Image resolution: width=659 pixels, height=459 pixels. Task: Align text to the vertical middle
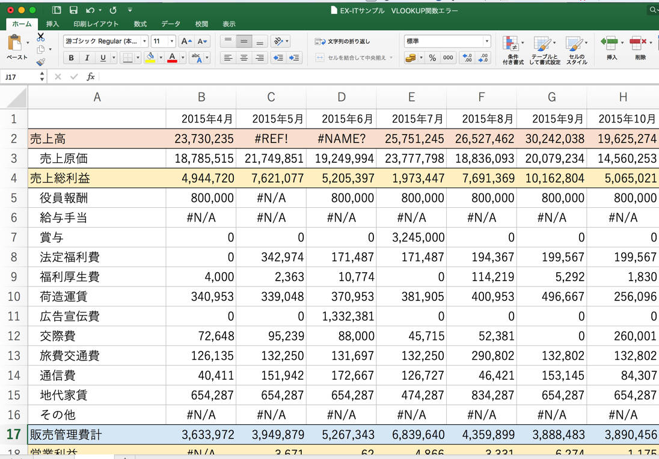pyautogui.click(x=244, y=41)
